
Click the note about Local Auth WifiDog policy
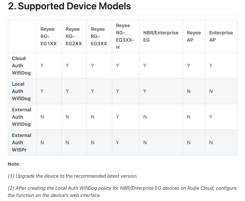(x=122, y=192)
